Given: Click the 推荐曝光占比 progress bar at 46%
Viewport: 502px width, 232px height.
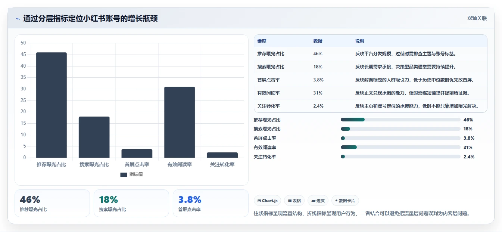Looking at the screenshot, I should pos(400,120).
